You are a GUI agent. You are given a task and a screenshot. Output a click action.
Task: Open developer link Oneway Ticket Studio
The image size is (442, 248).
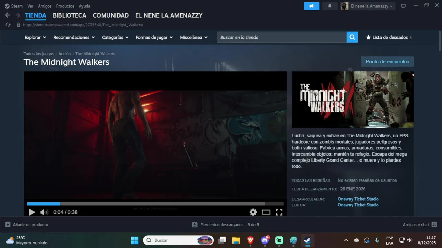point(358,199)
